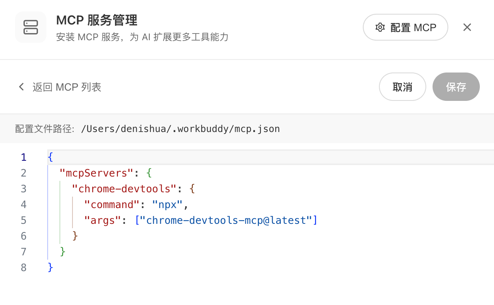The height and width of the screenshot is (305, 494).
Task: Click the closing brace on line 6
Action: [x=75, y=236]
